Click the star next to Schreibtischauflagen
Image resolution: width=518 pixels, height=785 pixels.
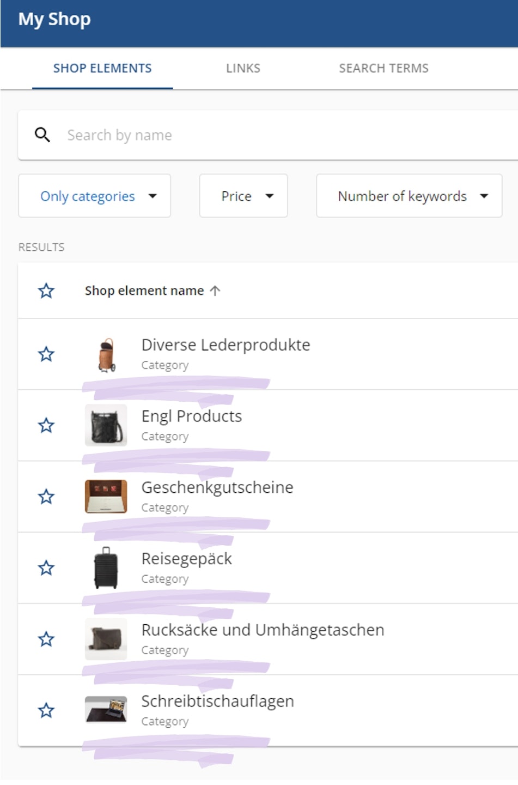point(46,710)
